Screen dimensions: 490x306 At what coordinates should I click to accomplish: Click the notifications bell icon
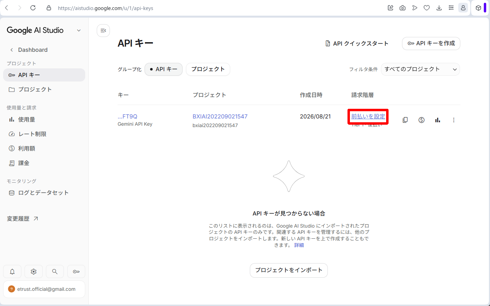pyautogui.click(x=12, y=271)
